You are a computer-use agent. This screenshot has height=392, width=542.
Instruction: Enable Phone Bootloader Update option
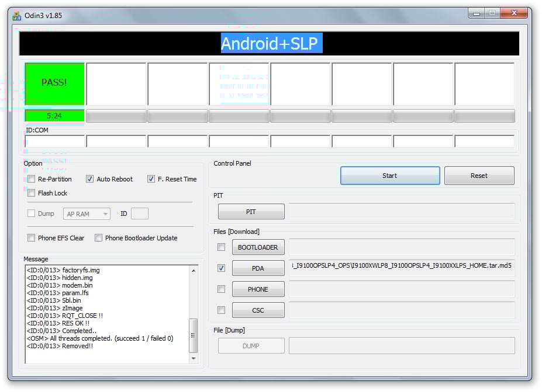(x=99, y=238)
